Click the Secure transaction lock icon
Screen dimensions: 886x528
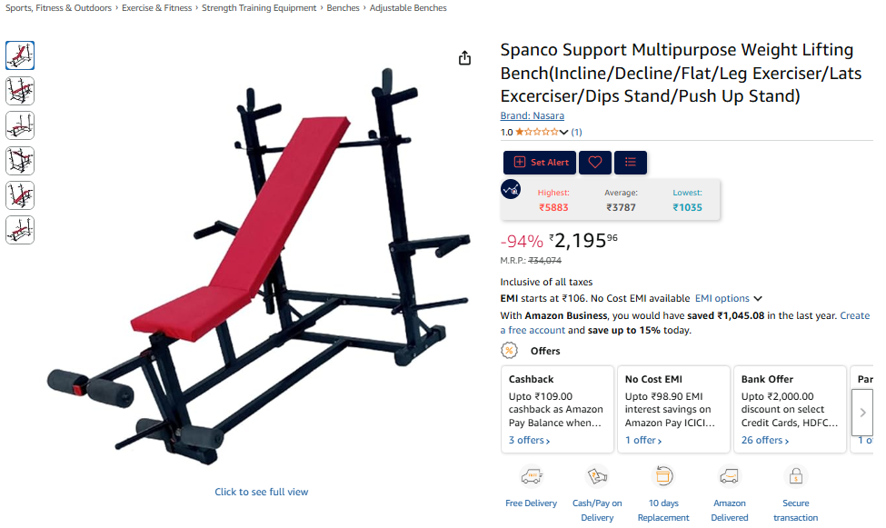tap(795, 476)
